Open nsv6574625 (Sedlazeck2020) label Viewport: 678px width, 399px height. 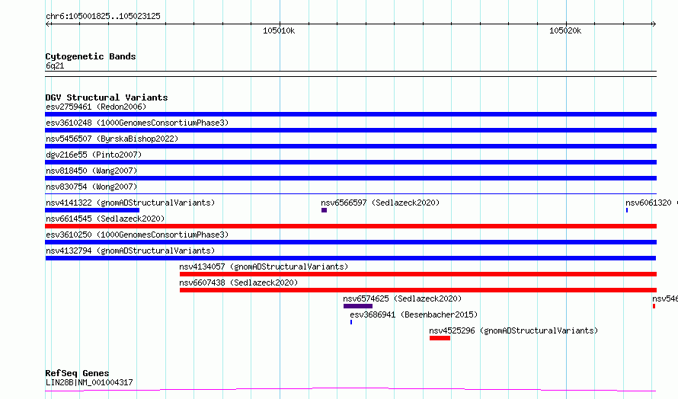click(402, 298)
